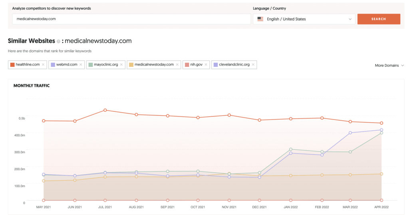Viewport: 409px width, 215px height.
Task: Click the nih.gov tag label
Action: (x=196, y=64)
